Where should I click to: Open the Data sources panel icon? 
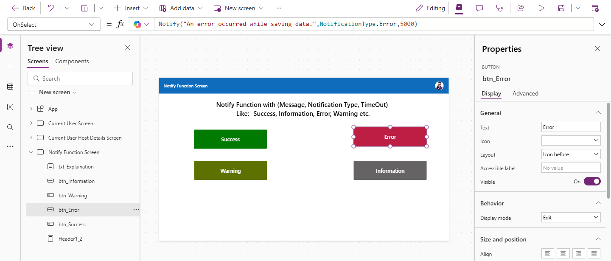[11, 86]
